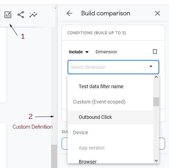Click the dimension list scroll-up arrow
The height and width of the screenshot is (168, 169).
156,77
